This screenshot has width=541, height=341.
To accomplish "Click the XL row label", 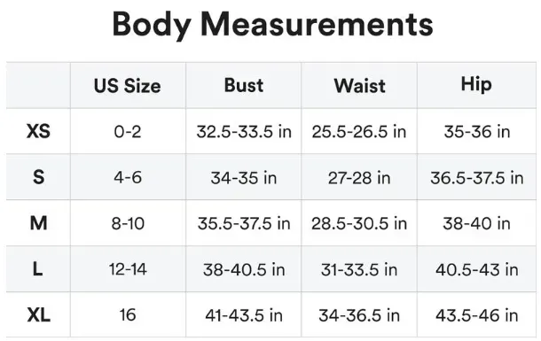I will (39, 314).
